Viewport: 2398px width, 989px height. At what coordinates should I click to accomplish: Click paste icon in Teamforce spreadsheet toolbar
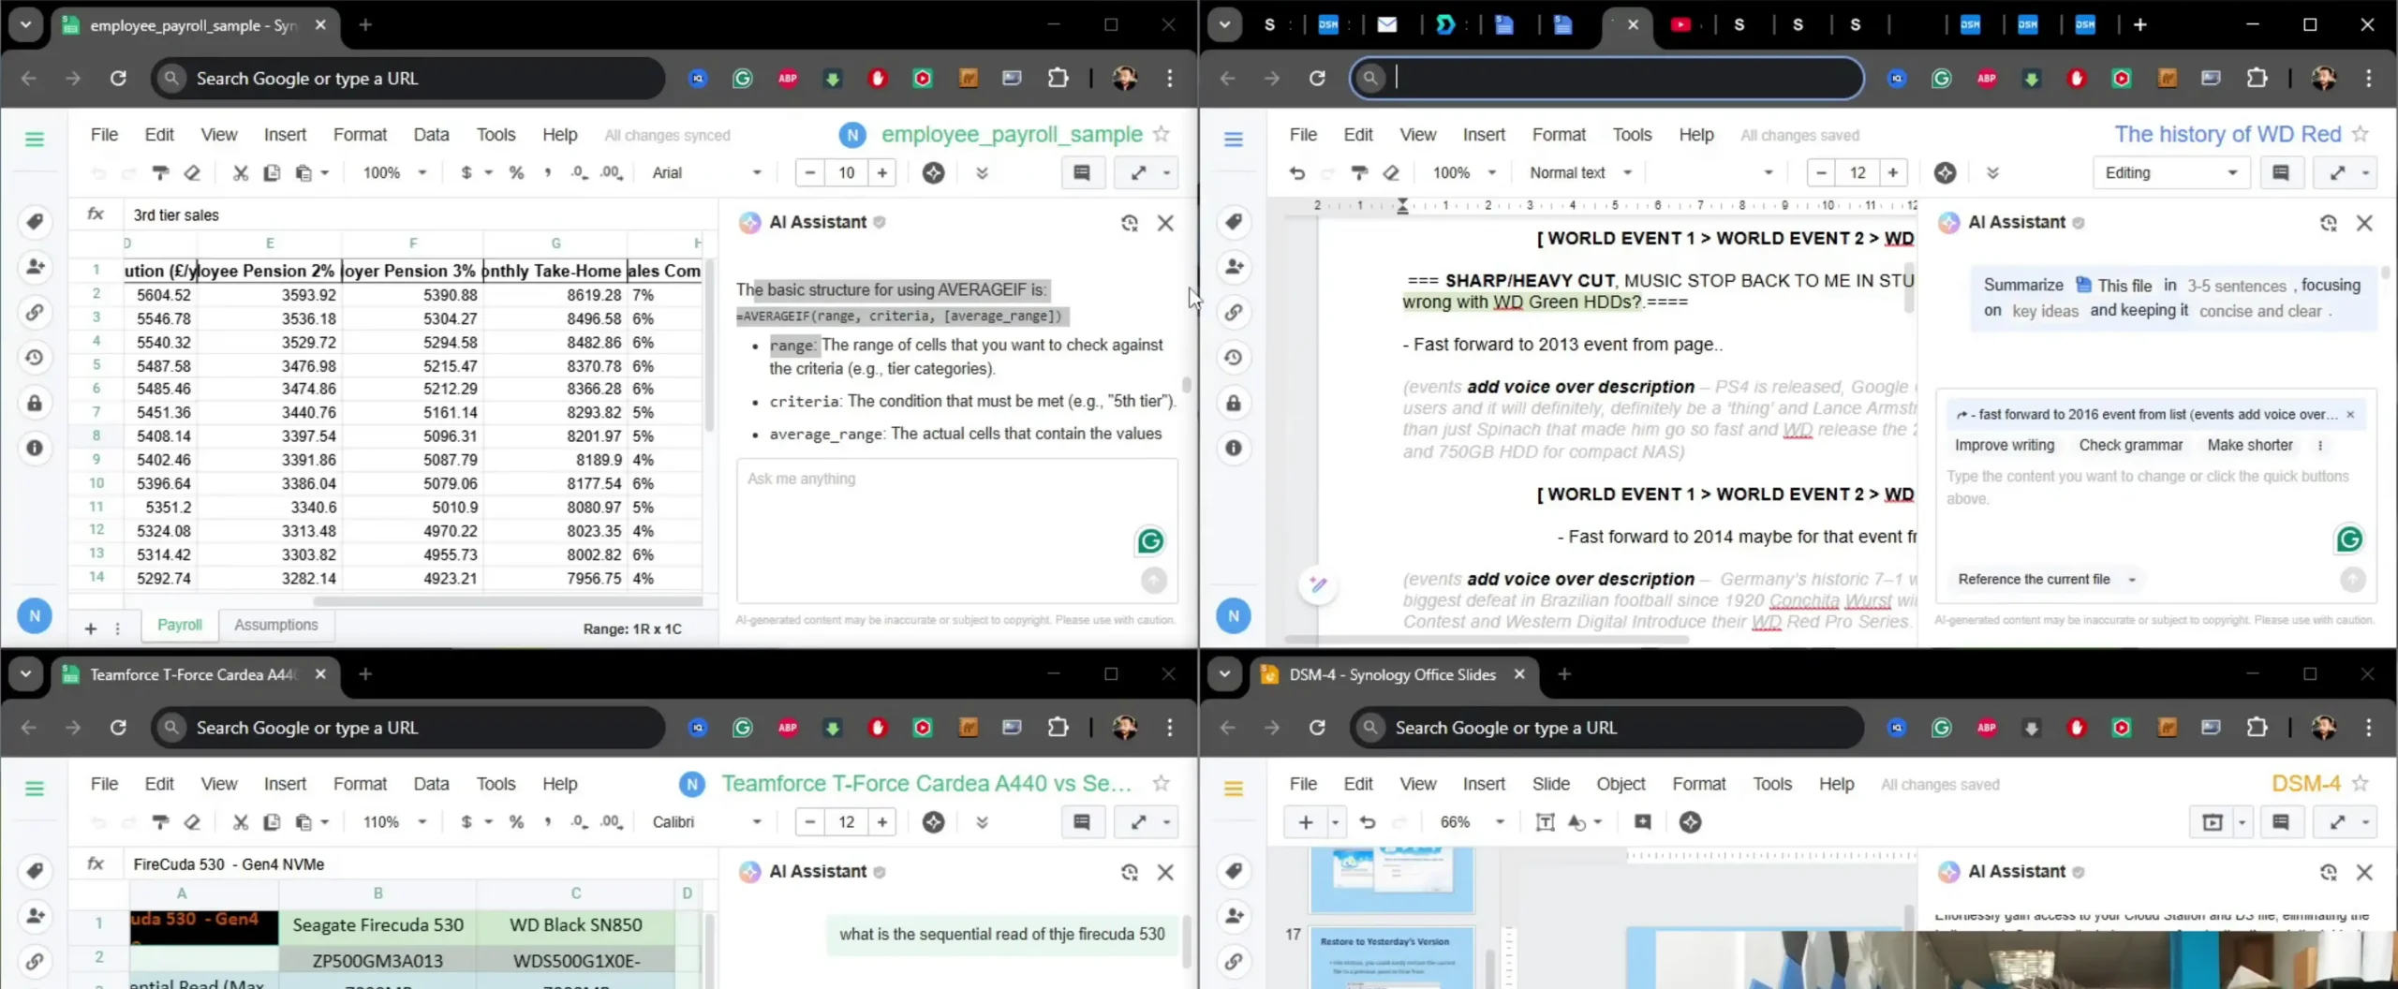click(x=303, y=821)
